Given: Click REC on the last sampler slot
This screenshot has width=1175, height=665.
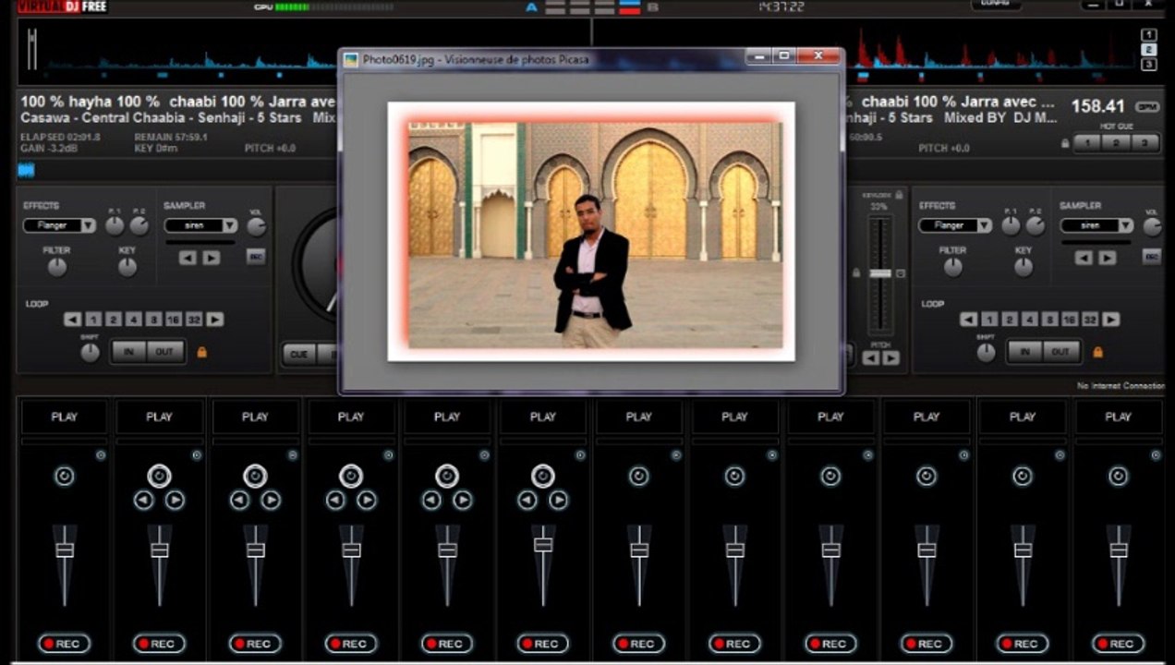Looking at the screenshot, I should [1118, 644].
